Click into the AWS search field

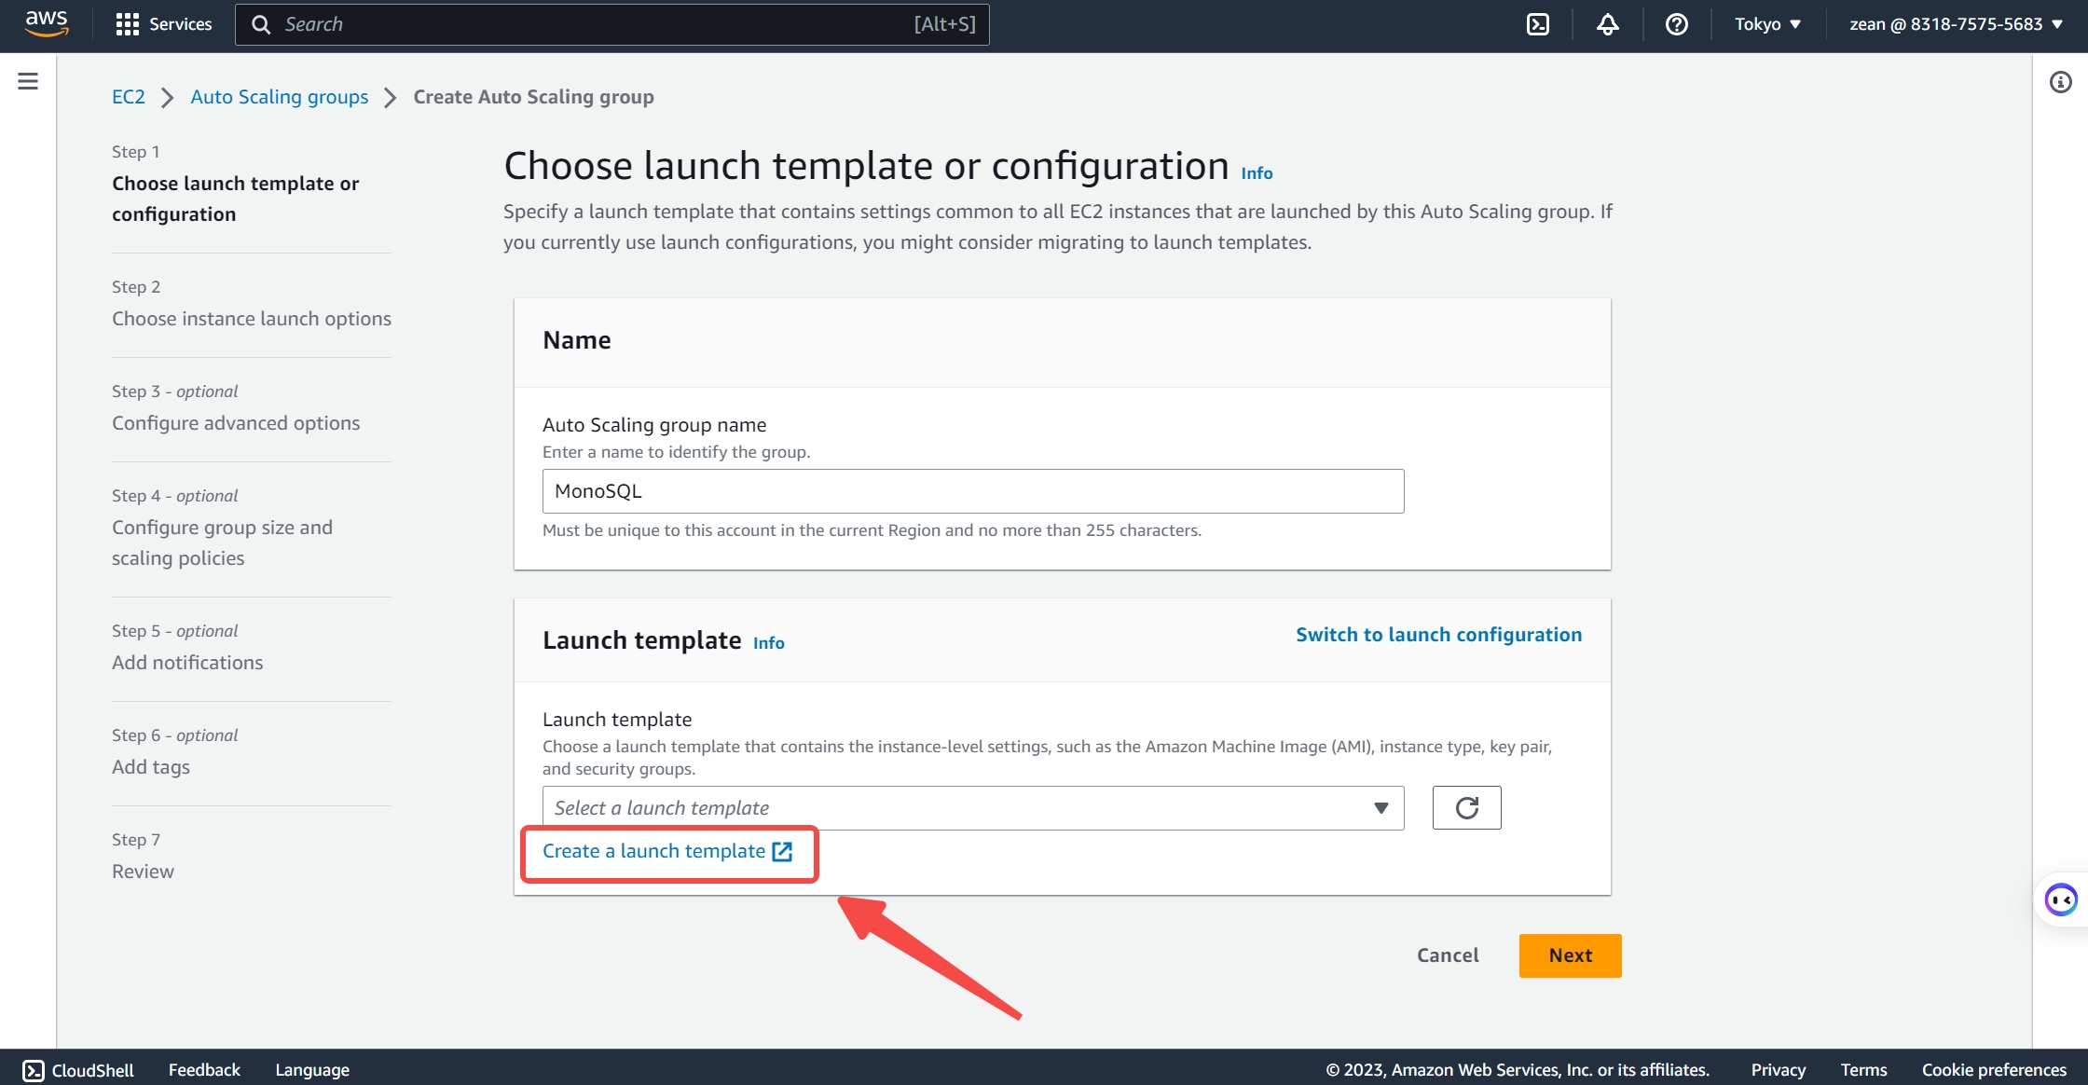tap(612, 24)
